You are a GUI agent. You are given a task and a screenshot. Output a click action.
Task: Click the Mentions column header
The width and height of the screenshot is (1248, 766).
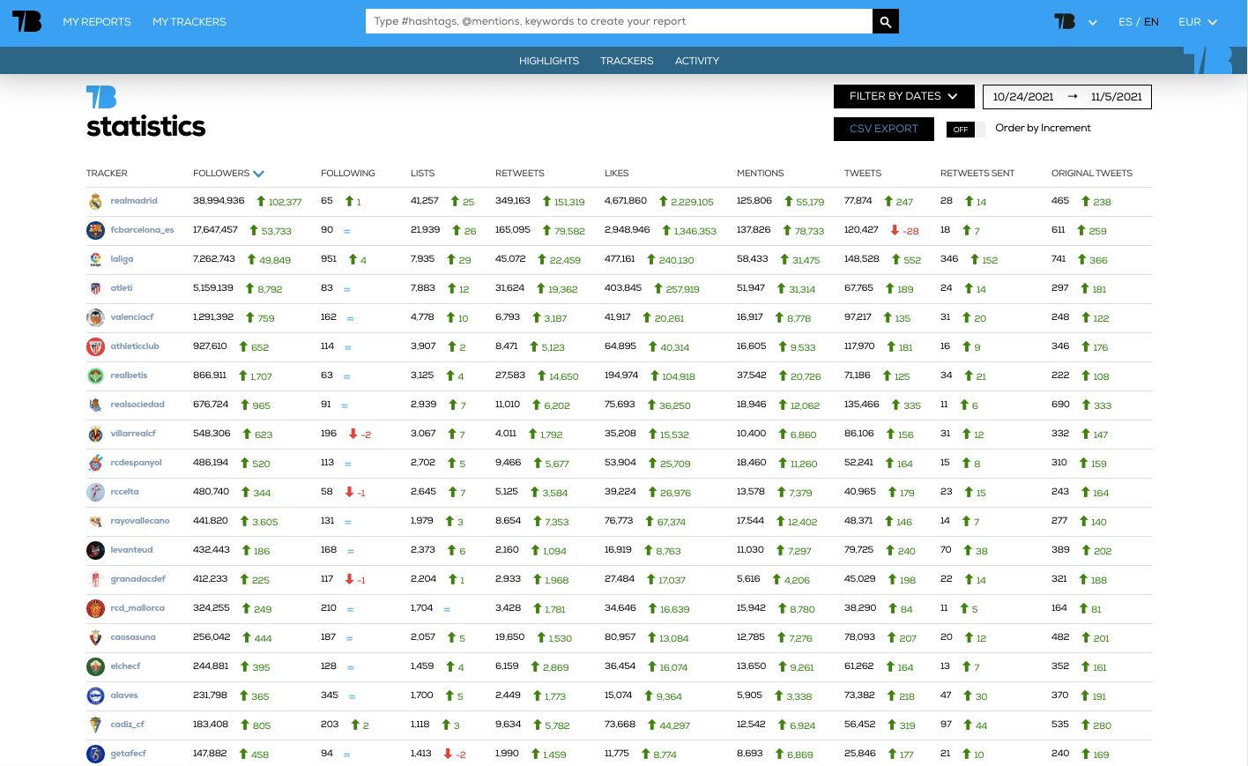point(761,174)
